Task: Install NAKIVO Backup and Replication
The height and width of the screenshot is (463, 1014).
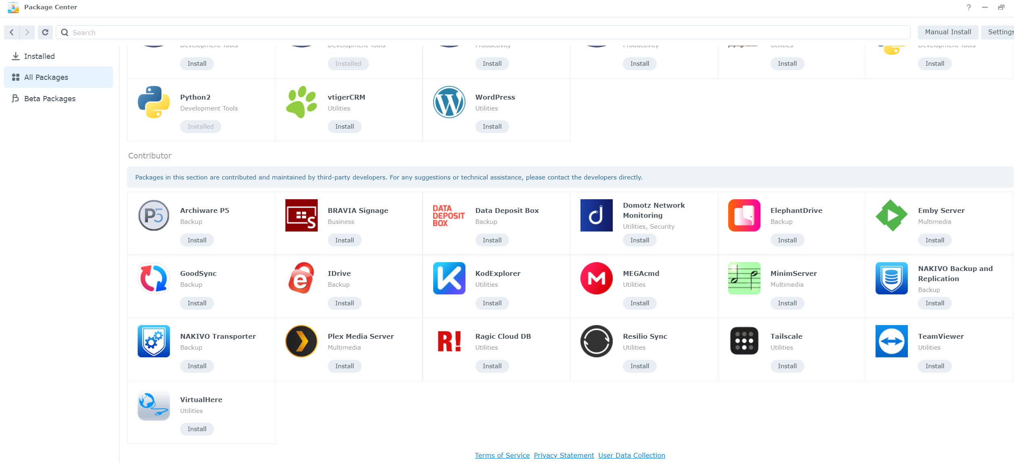Action: 934,303
